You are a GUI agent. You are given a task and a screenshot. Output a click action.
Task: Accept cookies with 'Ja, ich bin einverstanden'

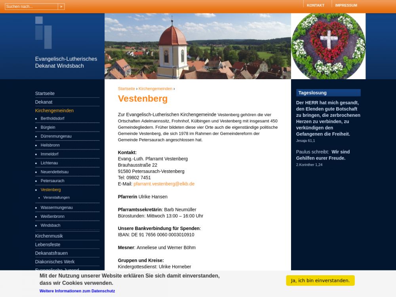320,280
